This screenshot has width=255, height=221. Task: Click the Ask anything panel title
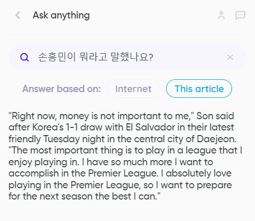[x=61, y=15]
